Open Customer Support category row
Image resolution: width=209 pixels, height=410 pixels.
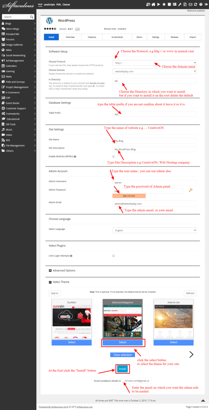click(18, 108)
